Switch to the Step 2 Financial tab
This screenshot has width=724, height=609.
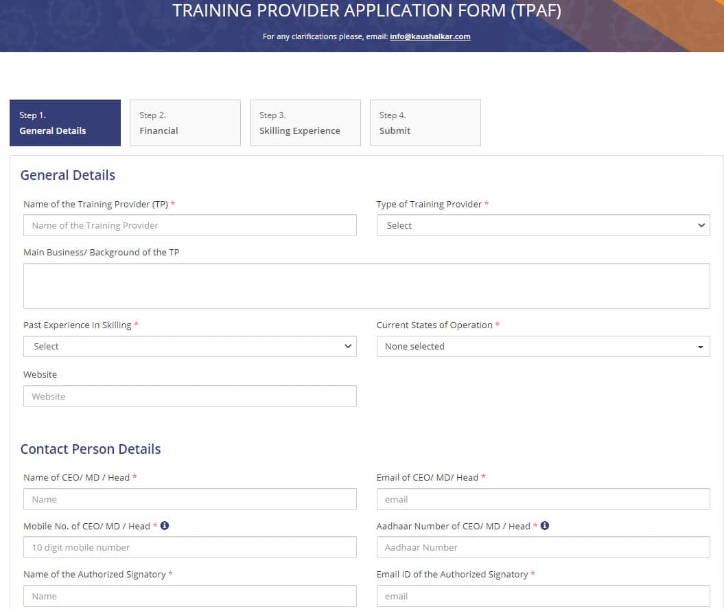185,123
